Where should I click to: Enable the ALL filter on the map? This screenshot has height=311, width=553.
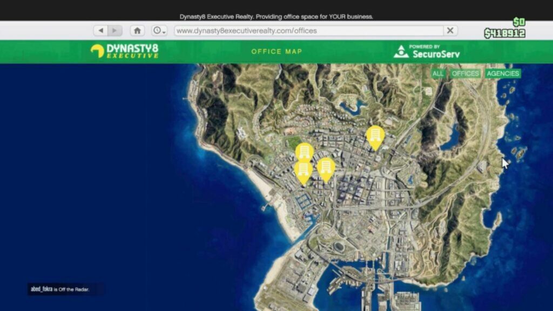[x=438, y=73]
